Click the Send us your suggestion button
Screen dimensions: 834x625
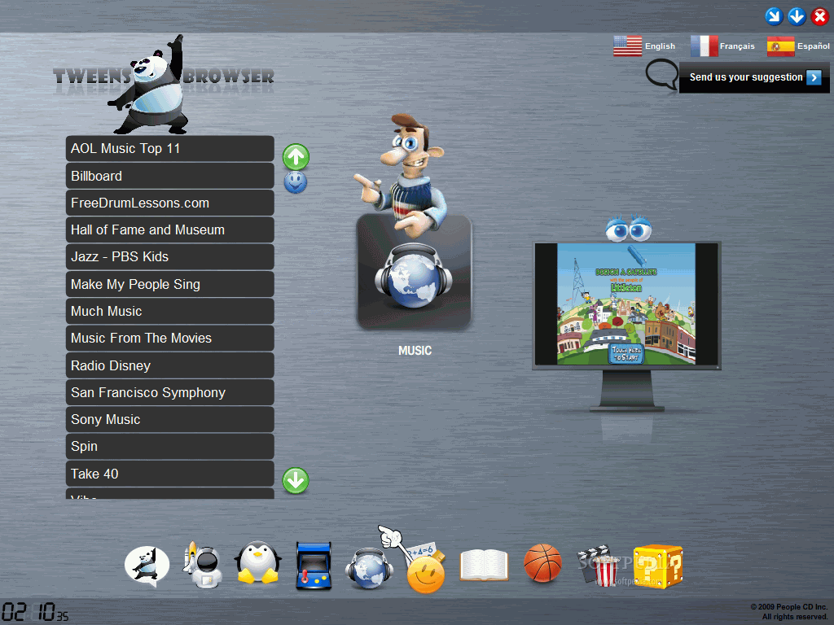pyautogui.click(x=755, y=77)
